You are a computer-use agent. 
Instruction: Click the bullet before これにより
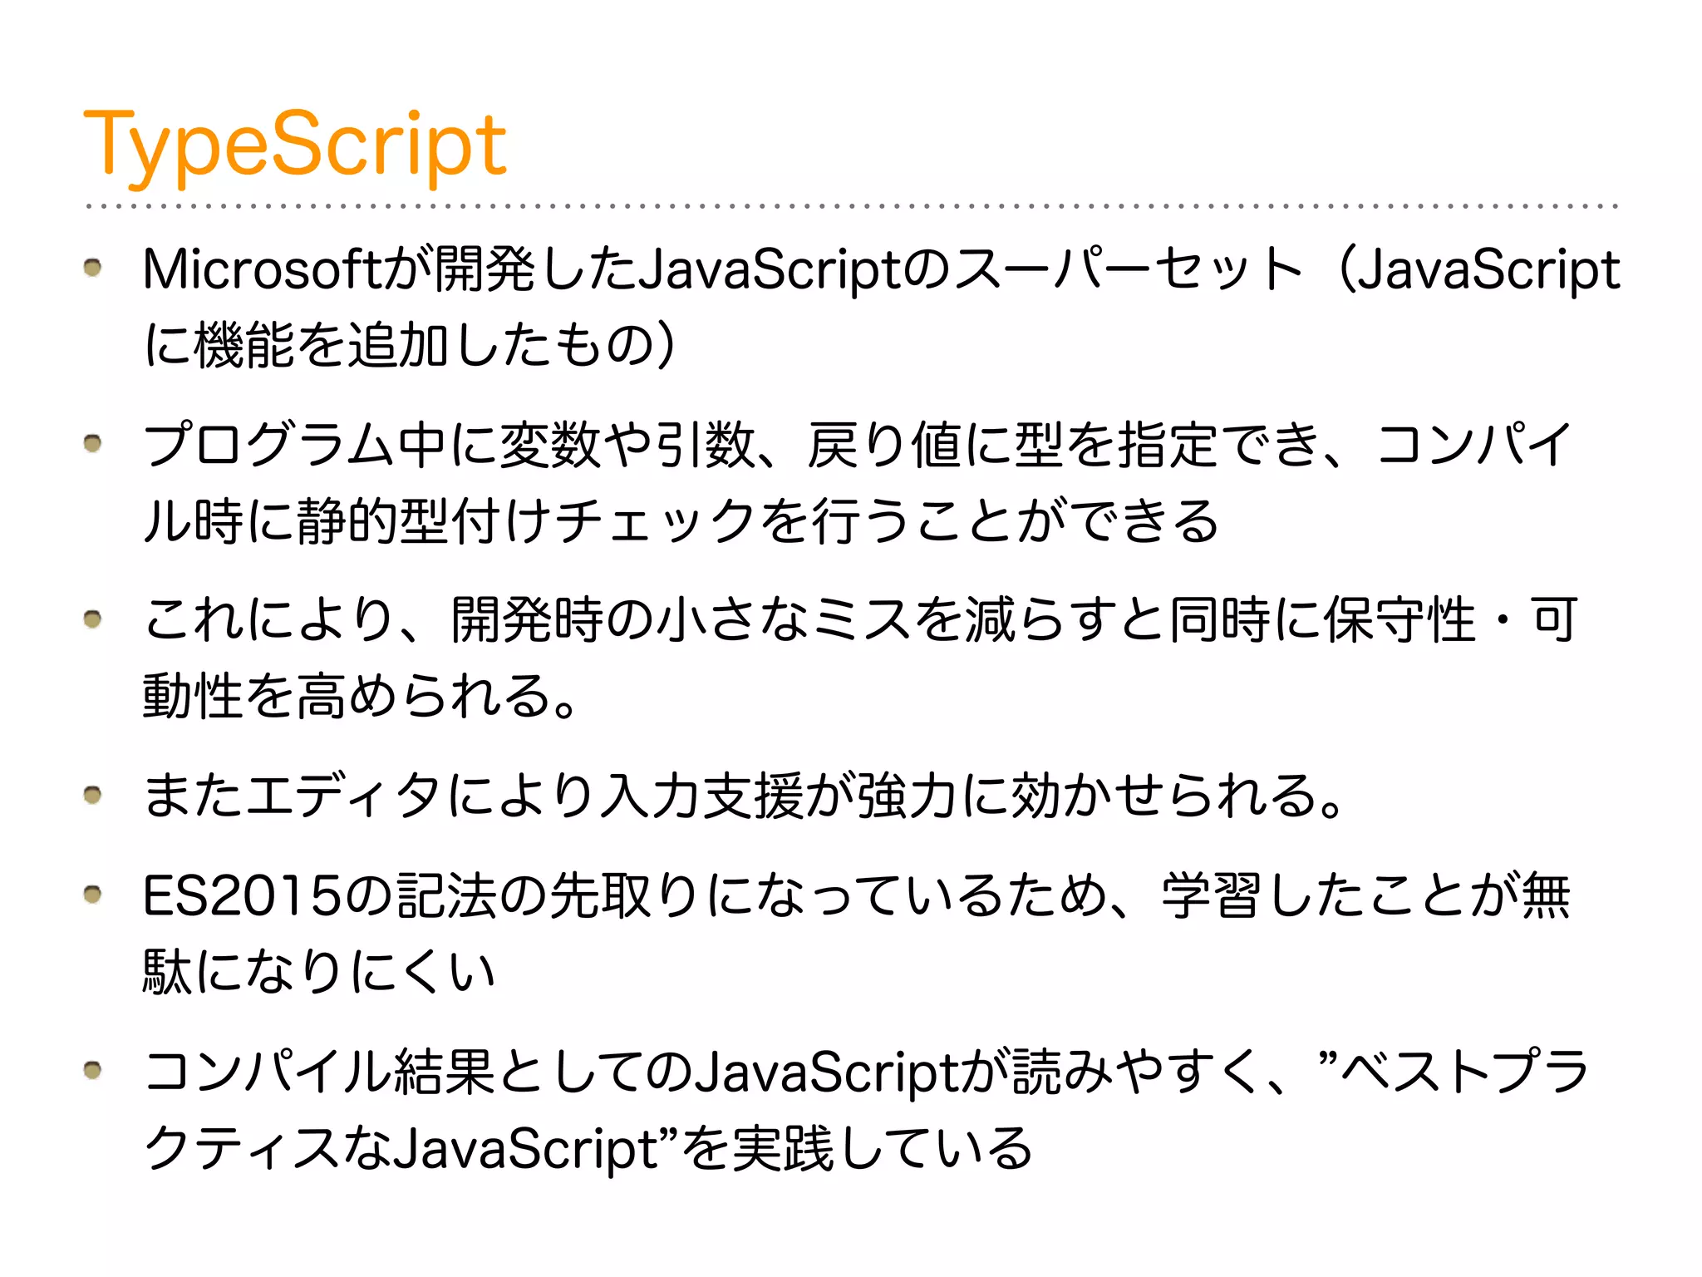[x=92, y=619]
